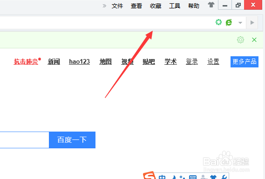Open the 查看 menu
Image resolution: width=265 pixels, height=179 pixels.
coord(136,6)
